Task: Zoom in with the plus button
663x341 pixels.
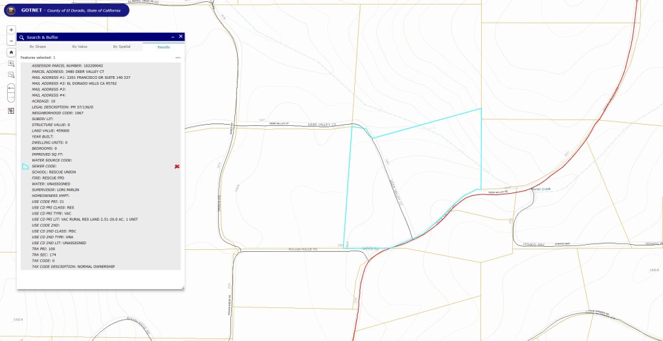Action: pyautogui.click(x=11, y=30)
